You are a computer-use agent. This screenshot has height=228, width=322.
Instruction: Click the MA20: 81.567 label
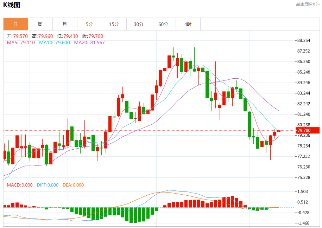(89, 43)
